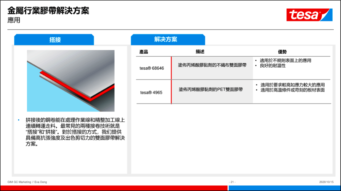Click the 產品 column header

point(144,52)
